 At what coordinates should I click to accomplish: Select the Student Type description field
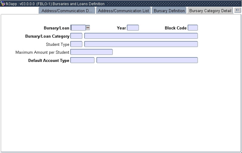(x=141, y=44)
